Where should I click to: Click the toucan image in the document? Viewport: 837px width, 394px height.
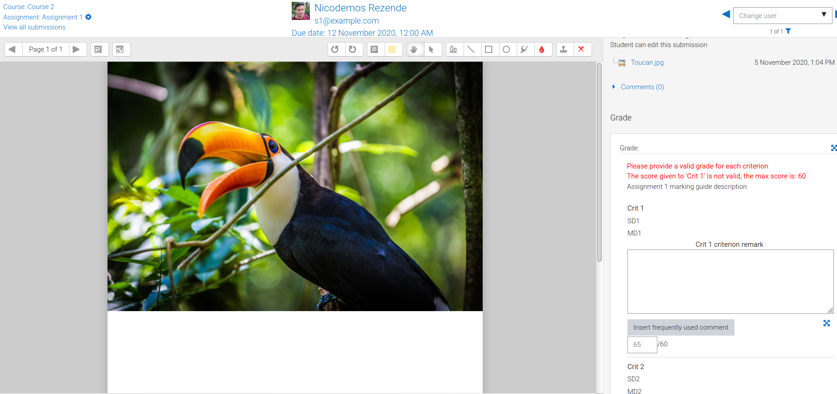pyautogui.click(x=295, y=187)
